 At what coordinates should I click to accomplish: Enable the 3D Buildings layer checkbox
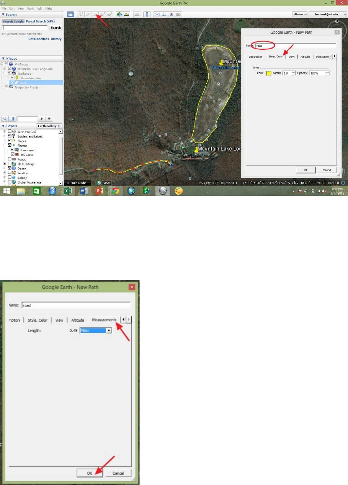(10, 164)
